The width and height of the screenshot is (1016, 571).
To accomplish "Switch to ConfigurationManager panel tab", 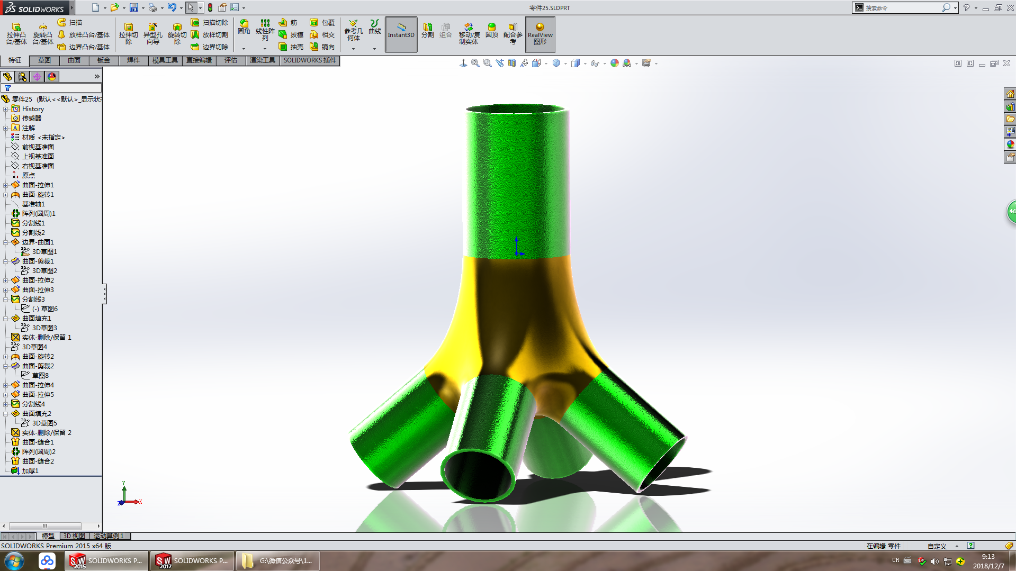I will [x=37, y=77].
